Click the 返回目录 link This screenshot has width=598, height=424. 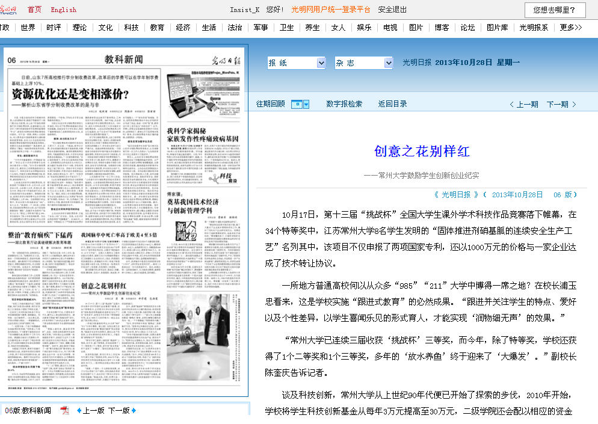point(392,104)
